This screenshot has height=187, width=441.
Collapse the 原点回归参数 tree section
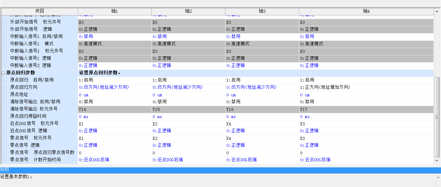click(3, 73)
